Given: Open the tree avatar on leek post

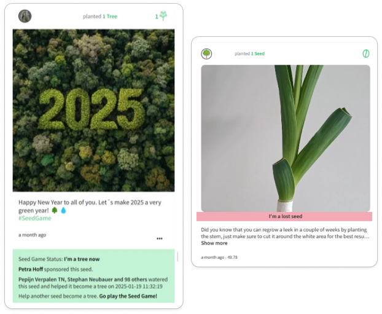Looking at the screenshot, I should 206,53.
